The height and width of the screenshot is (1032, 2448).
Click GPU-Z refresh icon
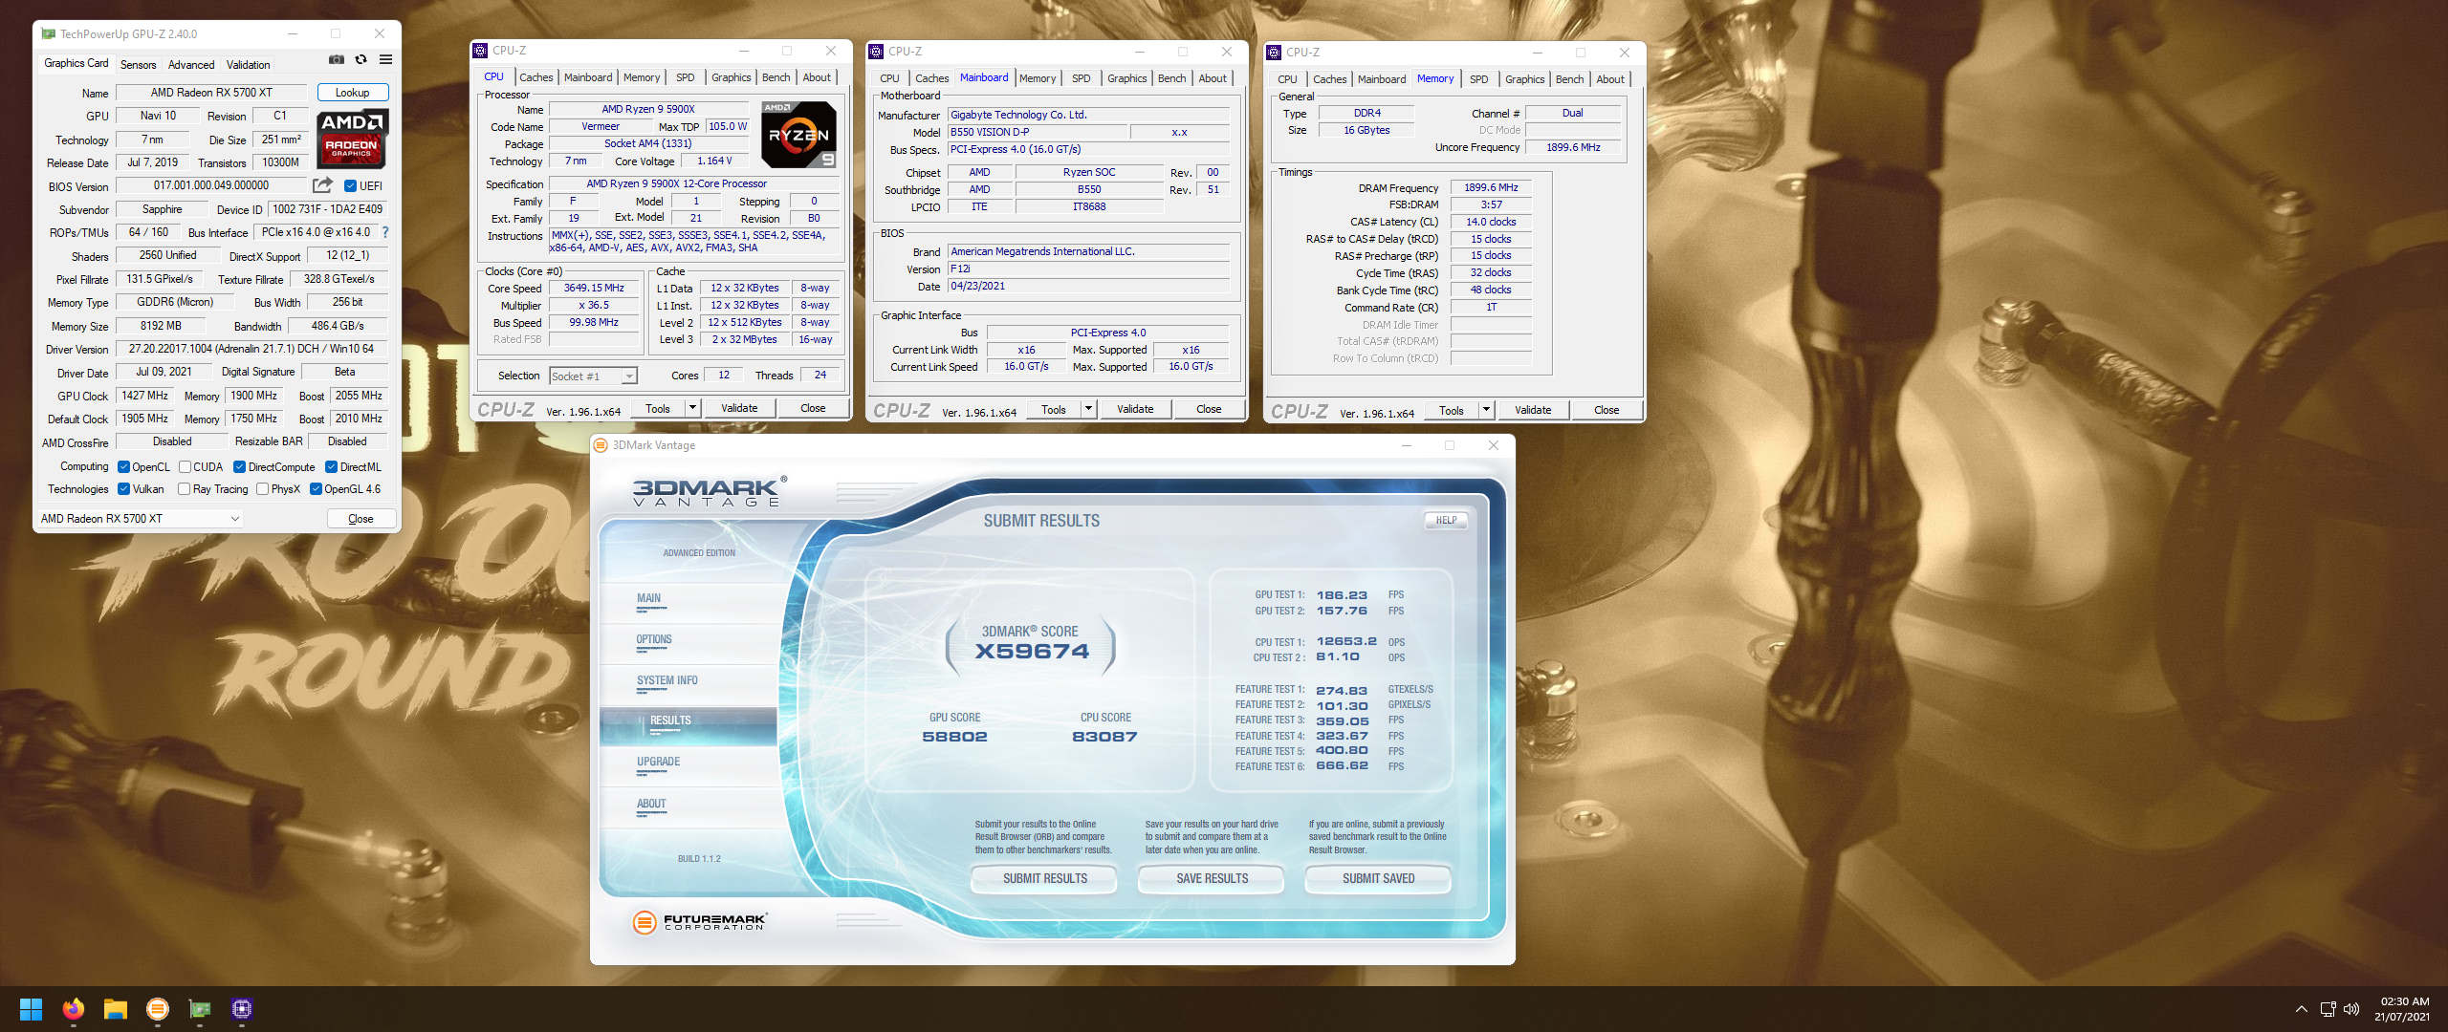pyautogui.click(x=361, y=59)
